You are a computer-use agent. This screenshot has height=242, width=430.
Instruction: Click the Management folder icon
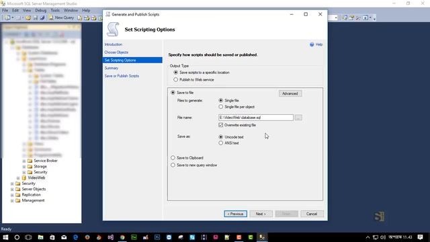(x=18, y=200)
